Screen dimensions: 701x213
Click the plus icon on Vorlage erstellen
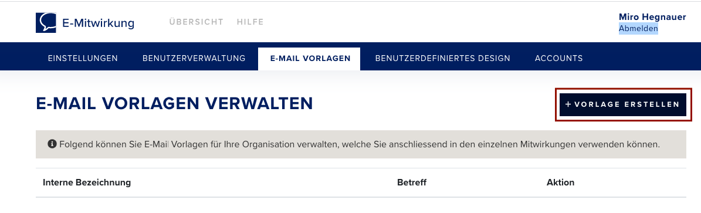[568, 104]
